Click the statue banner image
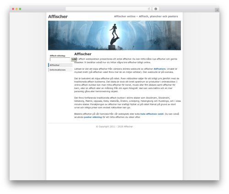Image resolution: width=229 pixels, height=194 pixels. [x=114, y=35]
